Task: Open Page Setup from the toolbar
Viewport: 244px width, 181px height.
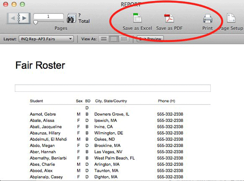Action: 231,18
